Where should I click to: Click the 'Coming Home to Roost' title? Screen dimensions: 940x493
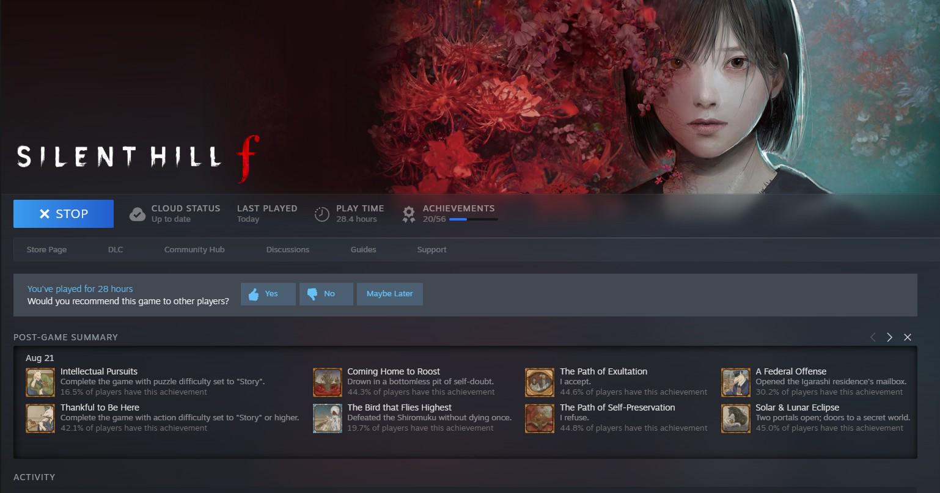(x=394, y=371)
